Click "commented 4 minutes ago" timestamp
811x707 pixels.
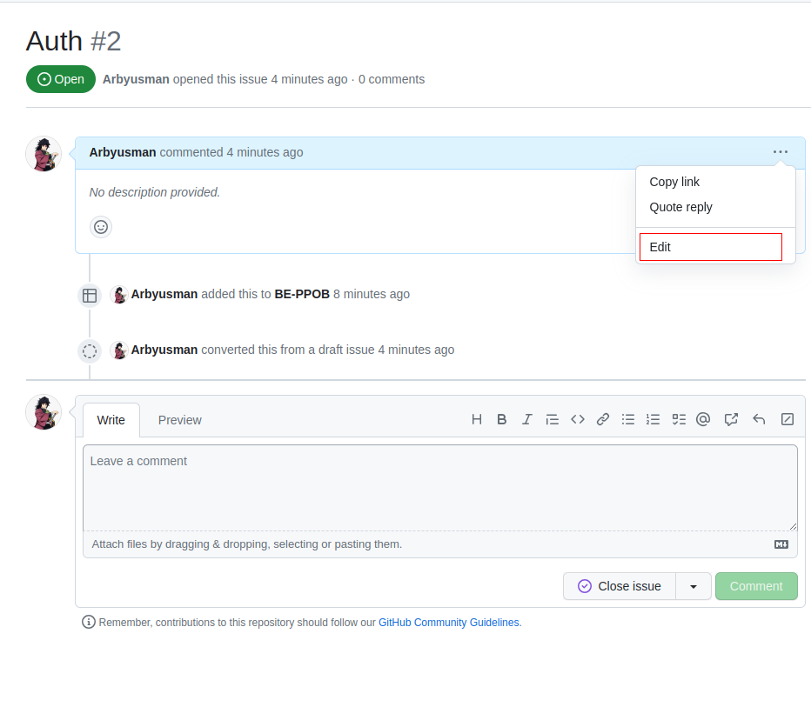231,152
